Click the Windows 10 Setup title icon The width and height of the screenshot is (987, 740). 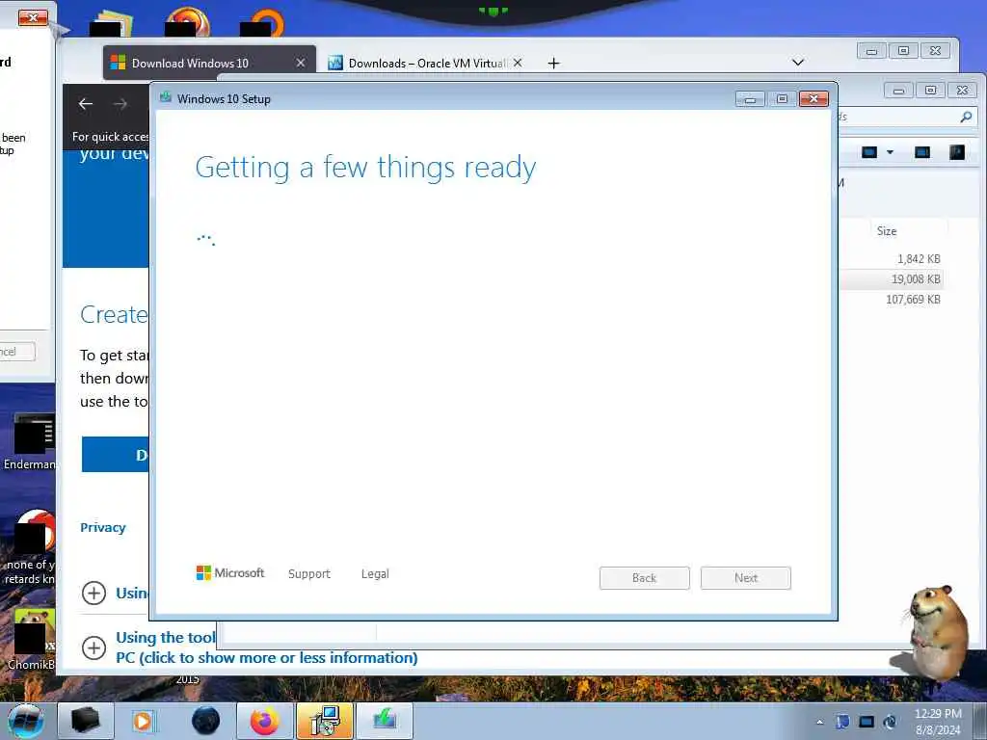click(x=166, y=97)
